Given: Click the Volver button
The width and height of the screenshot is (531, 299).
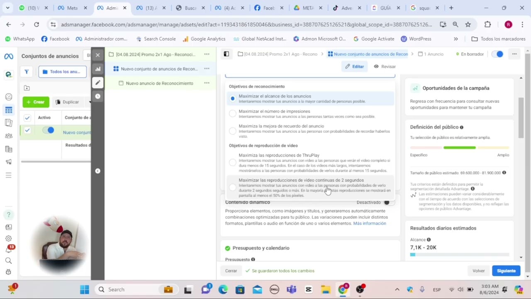Looking at the screenshot, I should [478, 271].
